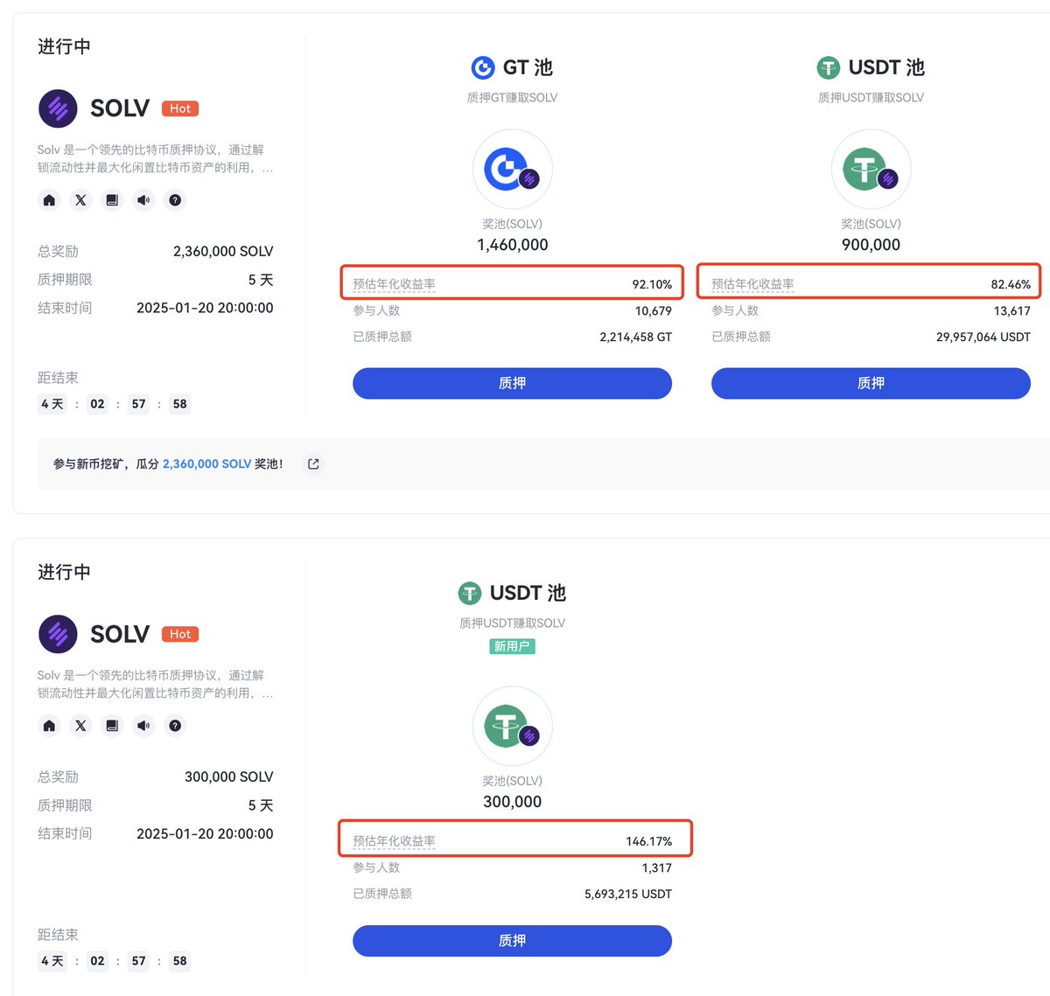Click participant count 1,317
1050x996 pixels.
[656, 867]
